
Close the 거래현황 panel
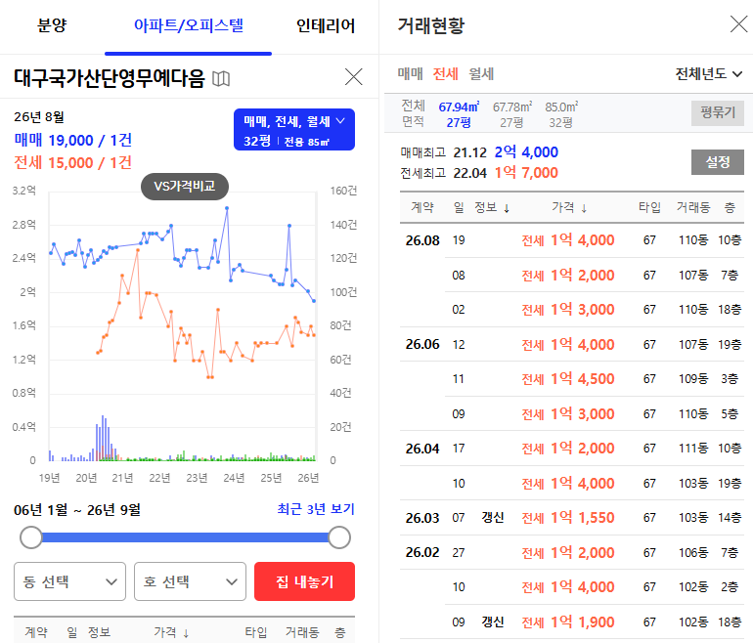[738, 23]
